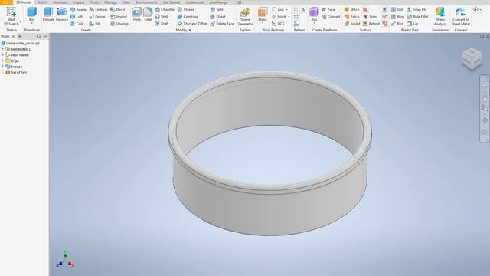490x276 pixels.
Task: Open the Thicken/Offset tool
Action: [x=192, y=24]
